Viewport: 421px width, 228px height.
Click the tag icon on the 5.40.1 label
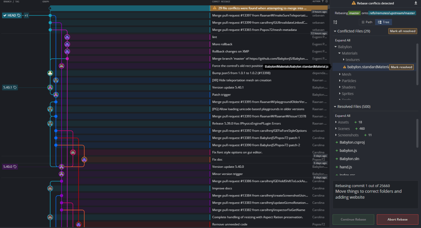point(15,87)
